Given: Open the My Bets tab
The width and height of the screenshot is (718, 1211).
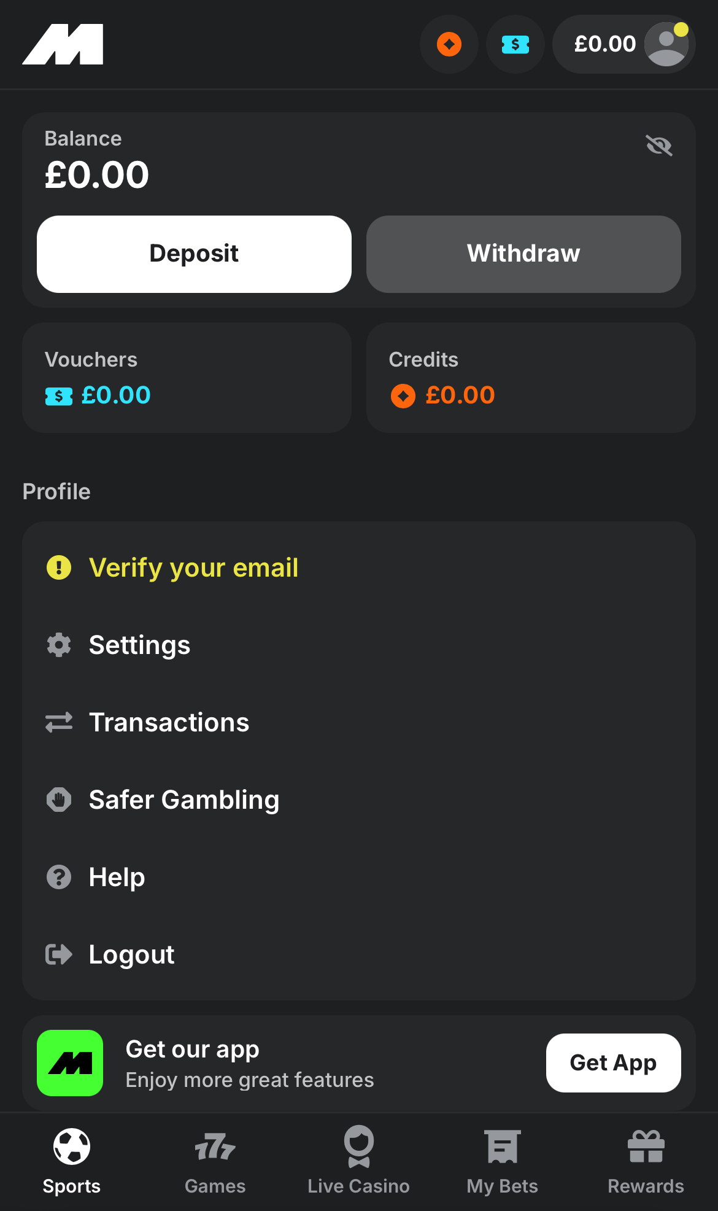Looking at the screenshot, I should pos(502,1161).
